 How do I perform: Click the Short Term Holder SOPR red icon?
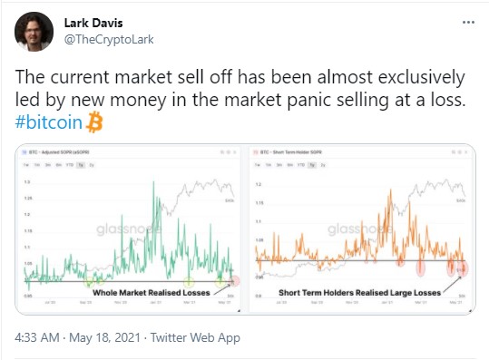tap(256, 152)
